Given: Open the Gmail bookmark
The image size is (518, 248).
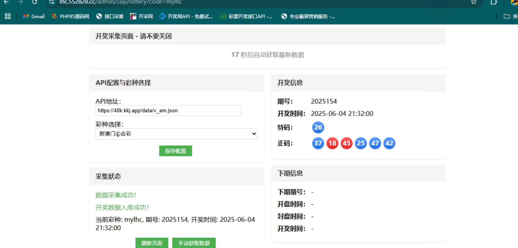Looking at the screenshot, I should [x=34, y=16].
